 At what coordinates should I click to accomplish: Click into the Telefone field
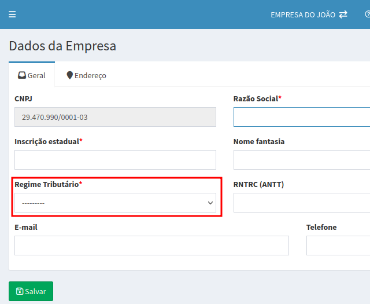(338, 246)
